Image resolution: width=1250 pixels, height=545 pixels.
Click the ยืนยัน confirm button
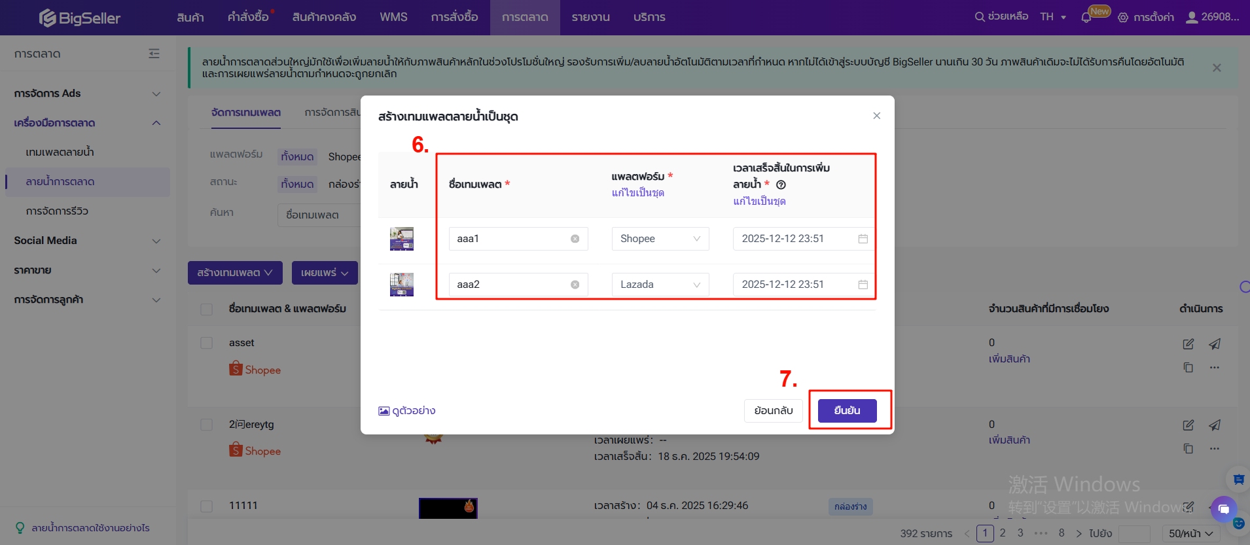847,410
